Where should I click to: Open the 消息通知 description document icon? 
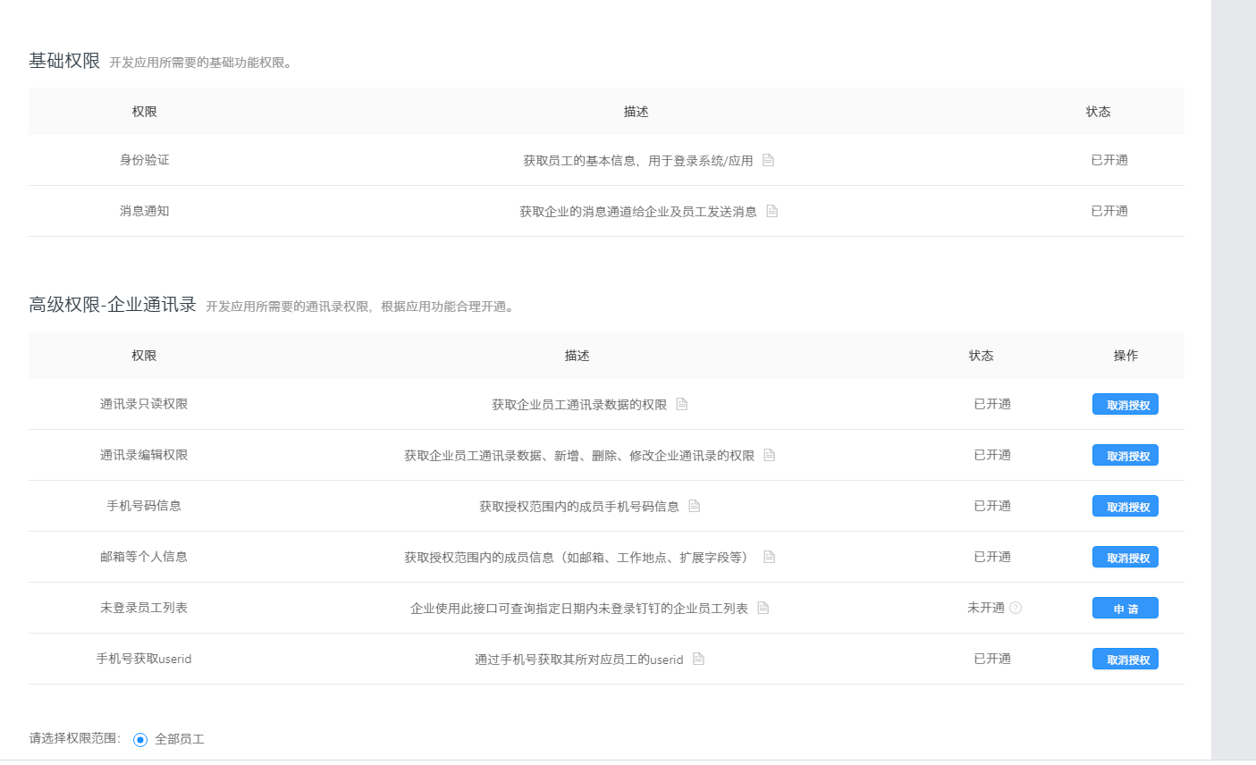[x=772, y=211]
